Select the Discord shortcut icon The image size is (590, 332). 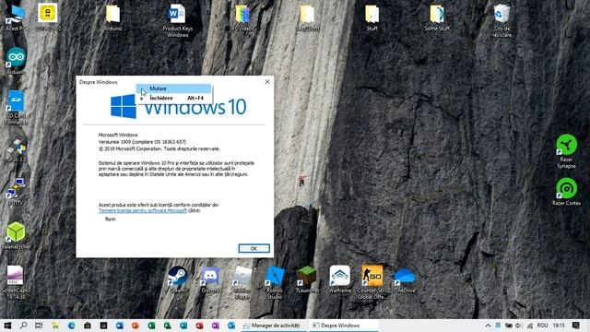point(210,279)
